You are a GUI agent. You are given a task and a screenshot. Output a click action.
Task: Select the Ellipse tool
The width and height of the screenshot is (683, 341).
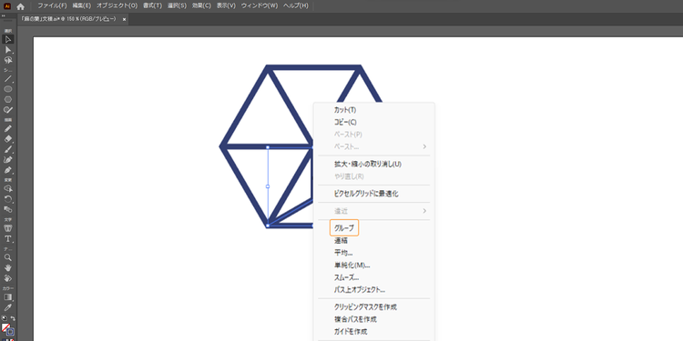(x=8, y=89)
